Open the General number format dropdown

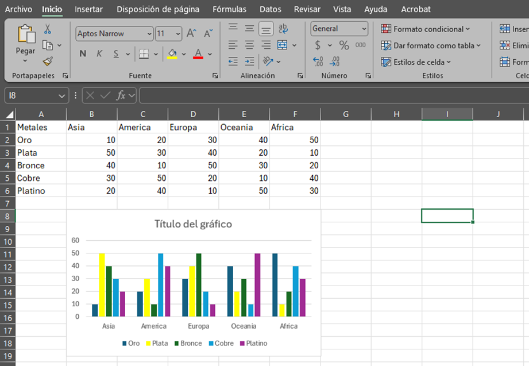pyautogui.click(x=364, y=29)
